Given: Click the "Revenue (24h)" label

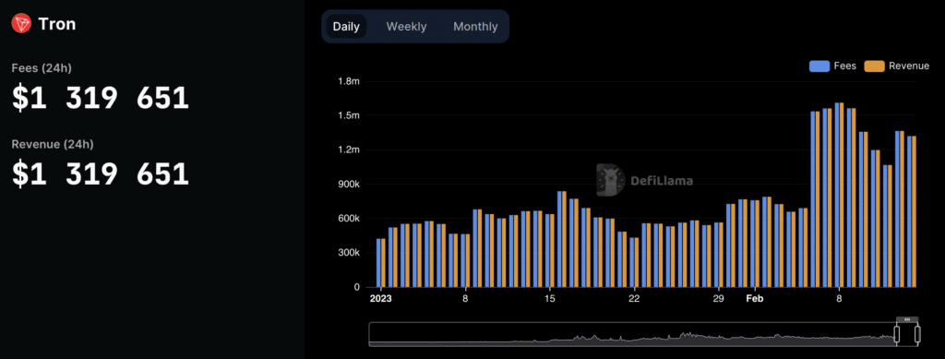Looking at the screenshot, I should coord(53,145).
